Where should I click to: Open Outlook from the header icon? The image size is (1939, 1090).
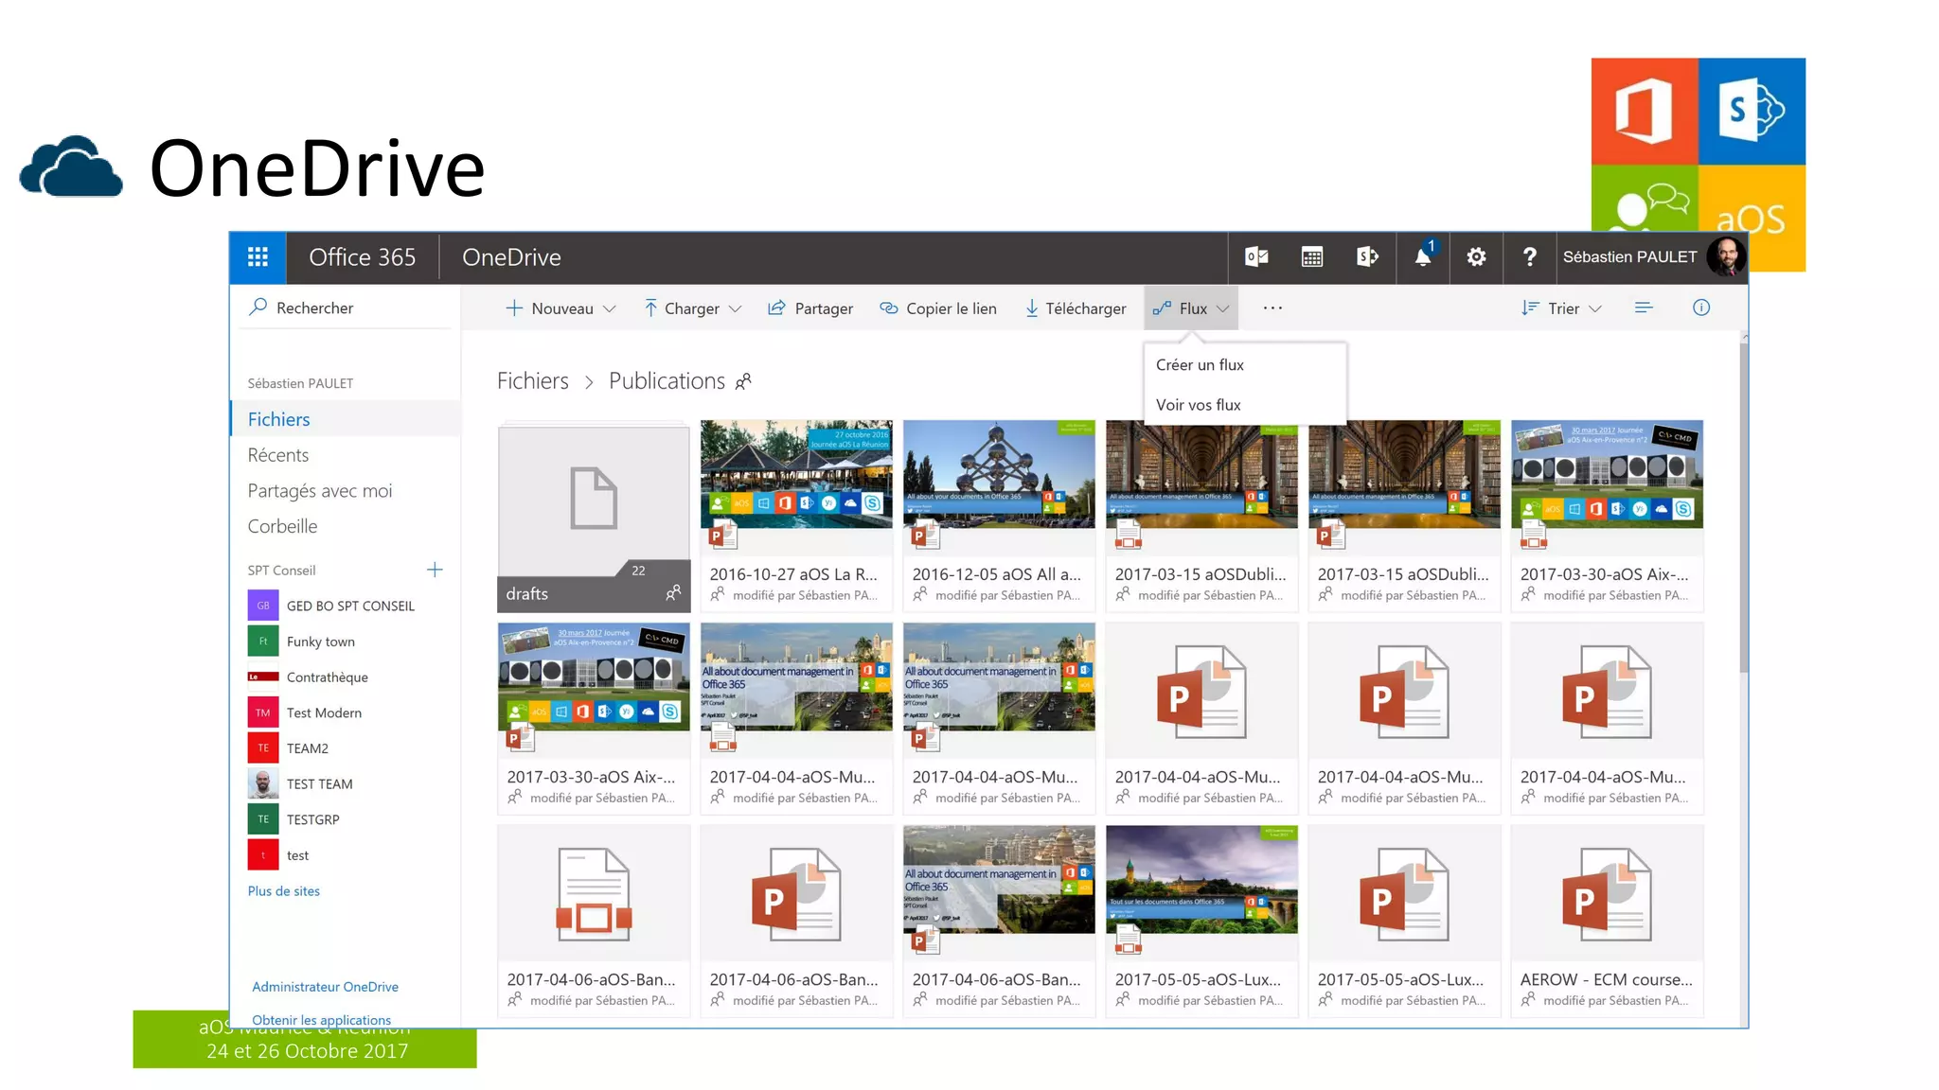tap(1256, 257)
